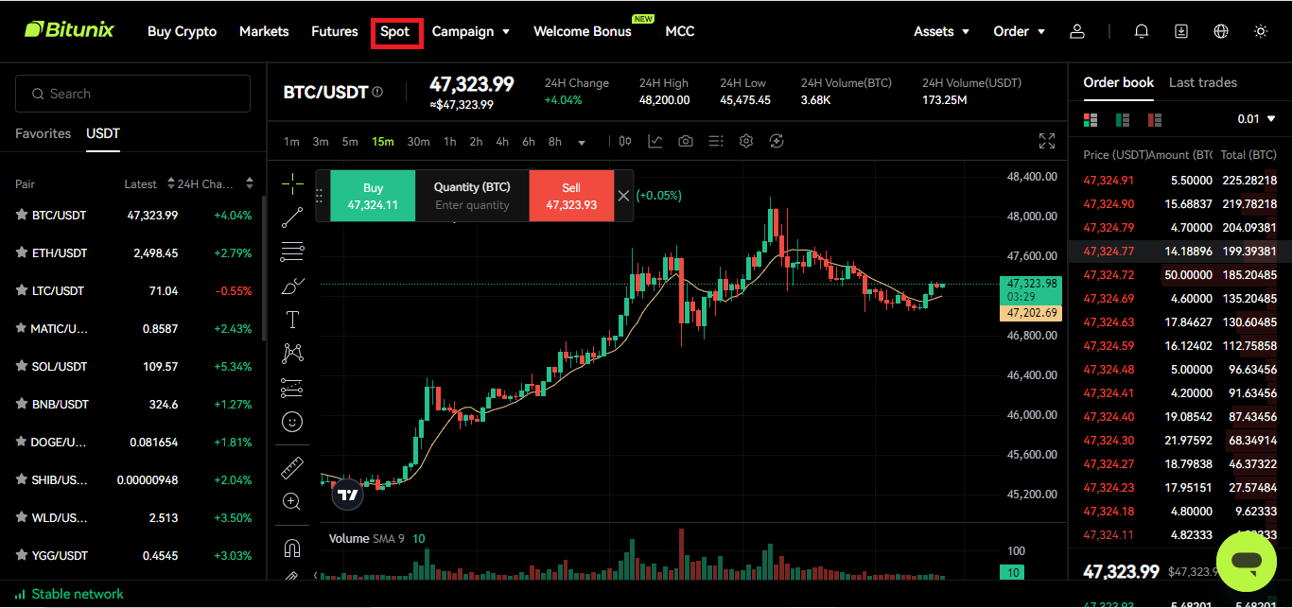The image size is (1292, 608).
Task: Take a chart snapshot with camera icon
Action: [x=686, y=141]
